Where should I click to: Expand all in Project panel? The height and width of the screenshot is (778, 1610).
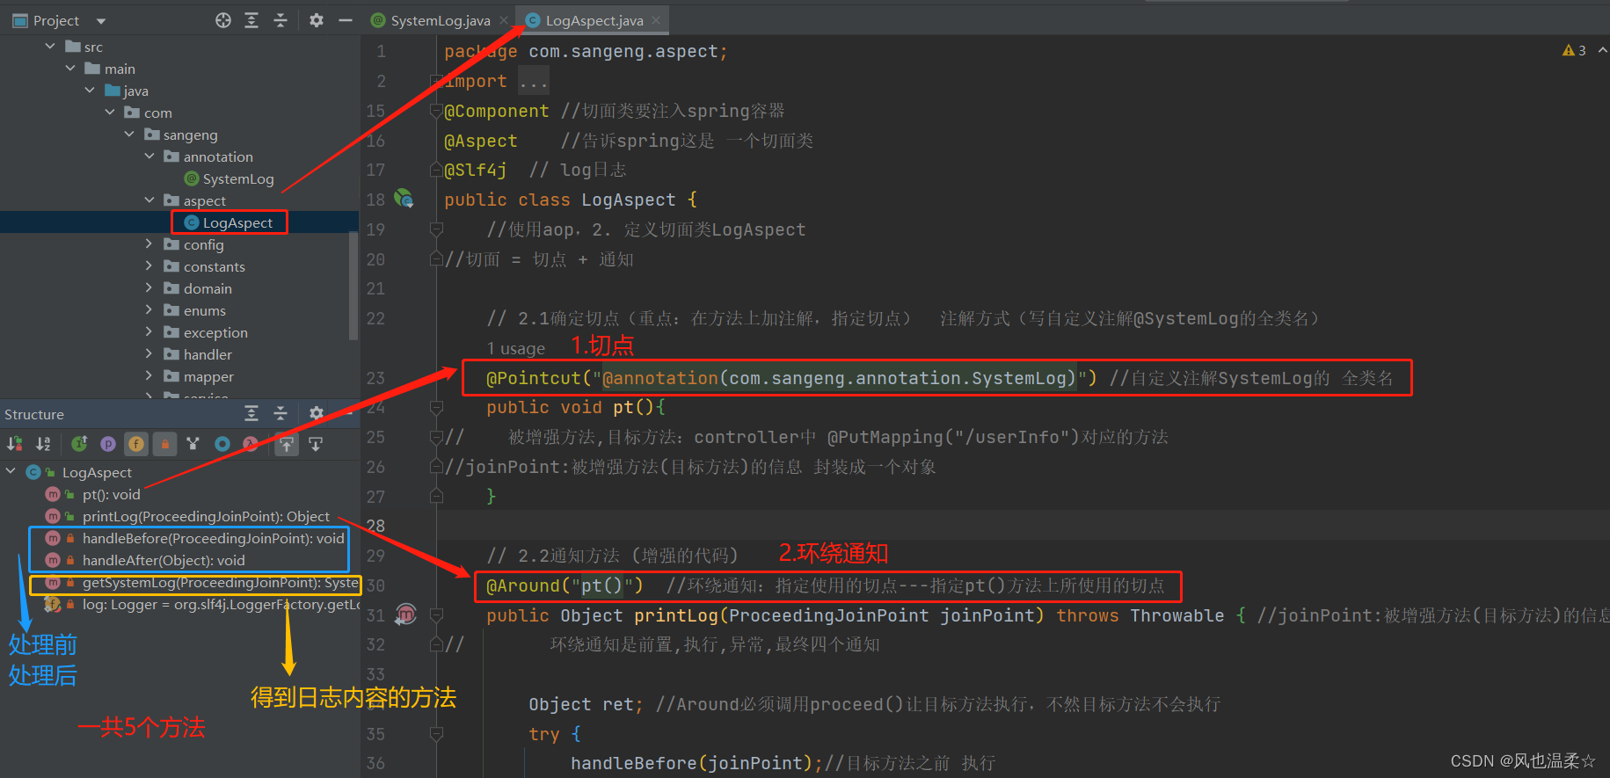click(x=251, y=20)
